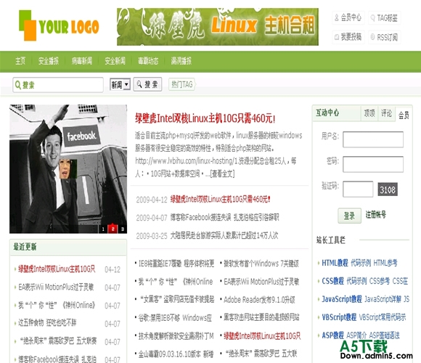Open 漏洞播报 navigation item
421x363 pixels.
[181, 61]
